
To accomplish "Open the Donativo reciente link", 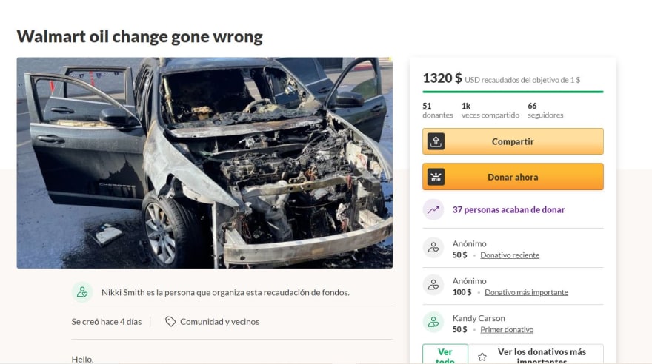I will pos(510,255).
